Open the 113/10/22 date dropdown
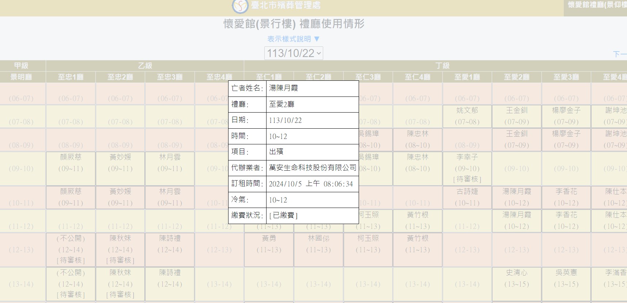 click(294, 53)
